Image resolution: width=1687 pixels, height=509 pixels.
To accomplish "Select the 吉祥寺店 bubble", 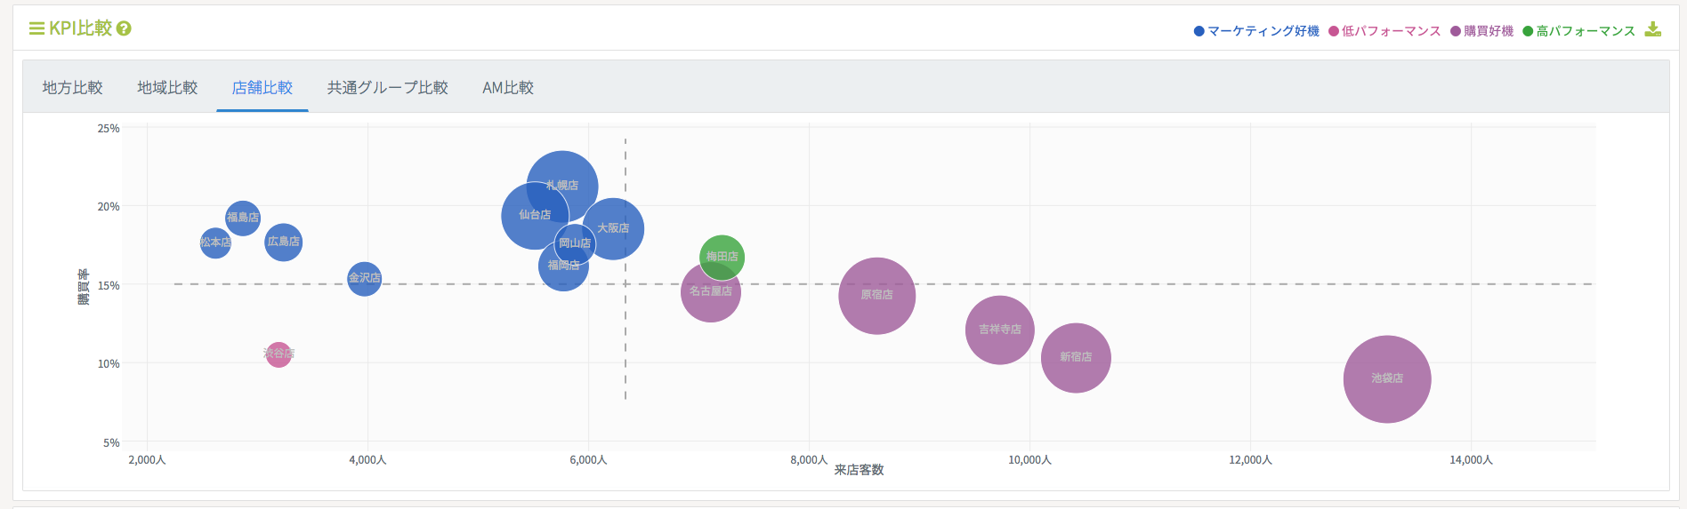I will click(1000, 330).
